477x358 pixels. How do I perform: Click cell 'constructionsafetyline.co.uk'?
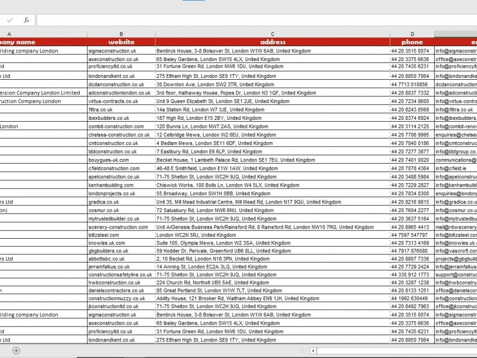tap(120, 274)
